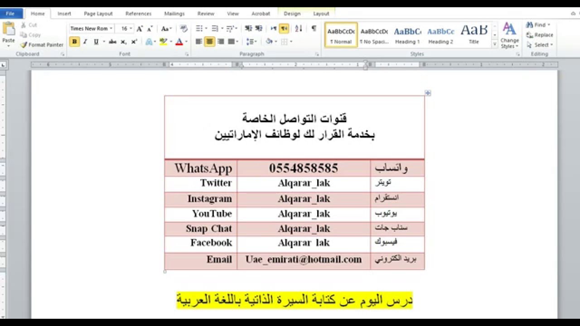Apply the No Spacing style
This screenshot has height=326, width=580.
click(374, 35)
